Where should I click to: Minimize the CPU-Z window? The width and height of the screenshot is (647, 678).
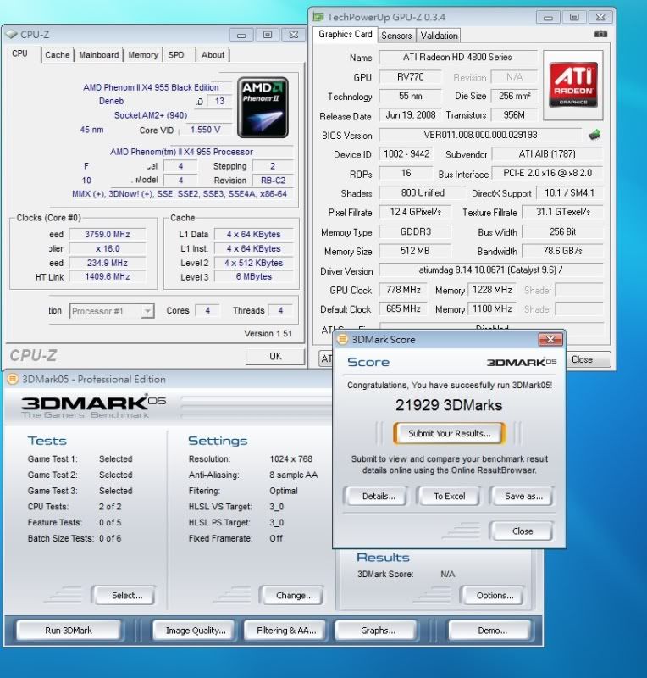[241, 35]
